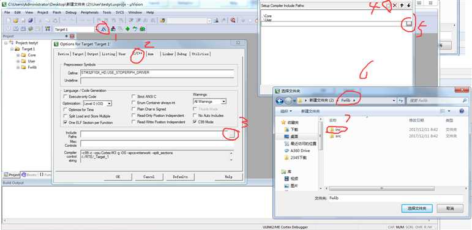
Task: Click the Save All toolbar icon
Action: [x=31, y=20]
